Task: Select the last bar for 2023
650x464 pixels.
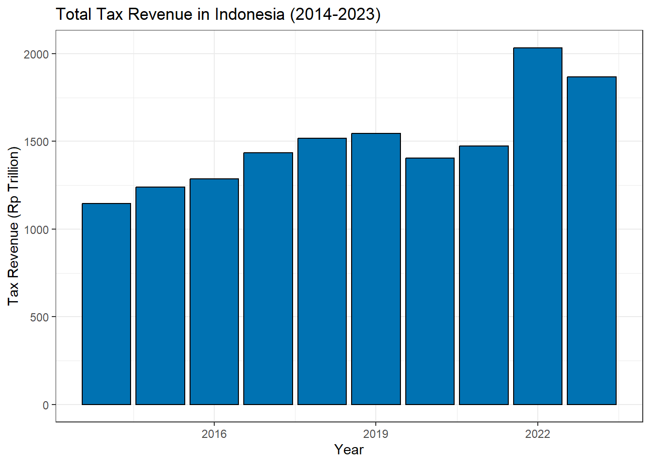Action: pyautogui.click(x=591, y=240)
